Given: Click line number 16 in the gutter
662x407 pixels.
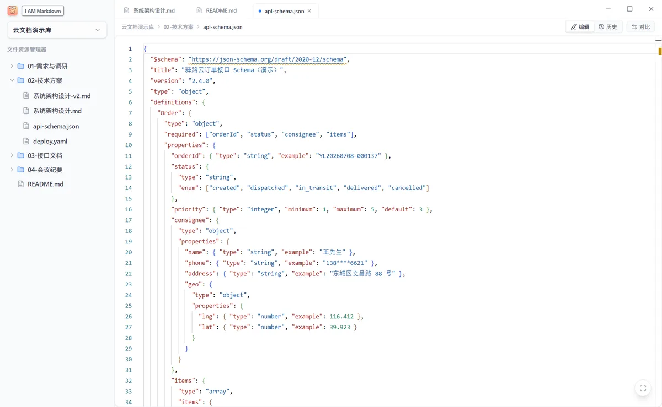Looking at the screenshot, I should 129,209.
